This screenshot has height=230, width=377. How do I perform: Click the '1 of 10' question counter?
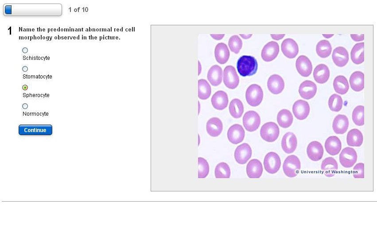(78, 10)
